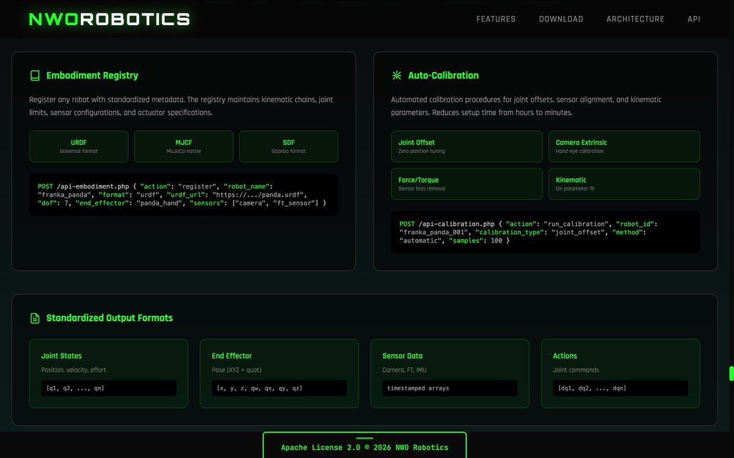Click the Embodiment Registry description paragraph
This screenshot has width=734, height=458.
click(x=182, y=106)
